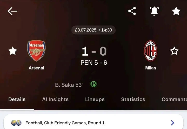Toggle match notification bell
The width and height of the screenshot is (187, 129).
pyautogui.click(x=154, y=11)
